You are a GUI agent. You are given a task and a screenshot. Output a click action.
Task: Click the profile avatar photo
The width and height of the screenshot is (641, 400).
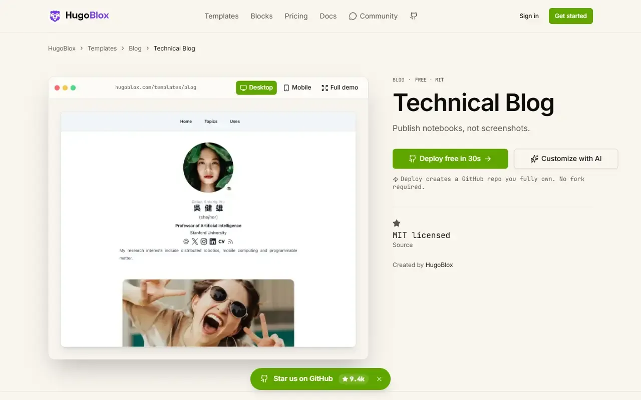(208, 167)
